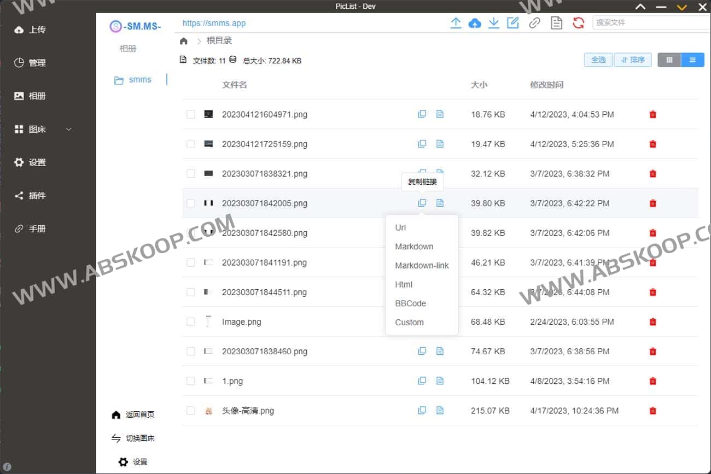Click the yellow chevron in the title bar
Viewport: 711px width, 474px height.
click(x=681, y=7)
